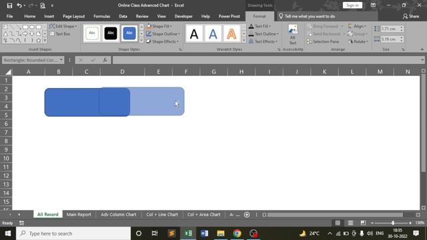Open the File menu
Viewport: 427px width, 240px height.
pos(9,16)
